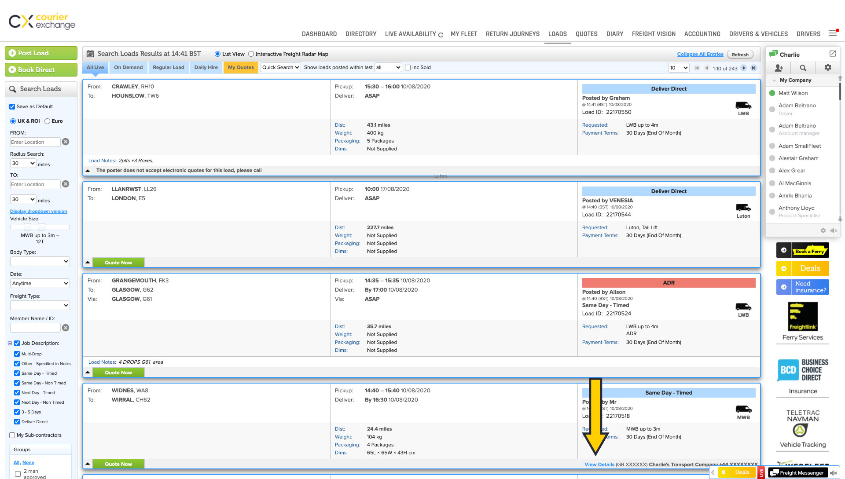845x479 pixels.
Task: Click the Refresh button
Action: point(740,55)
